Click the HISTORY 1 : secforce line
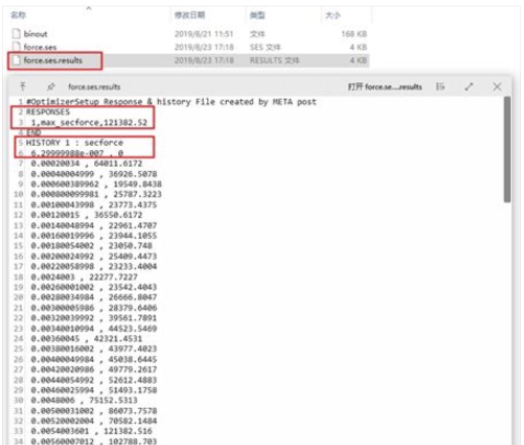 (75, 142)
